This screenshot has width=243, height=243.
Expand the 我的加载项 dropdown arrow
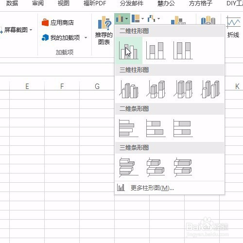click(86, 38)
